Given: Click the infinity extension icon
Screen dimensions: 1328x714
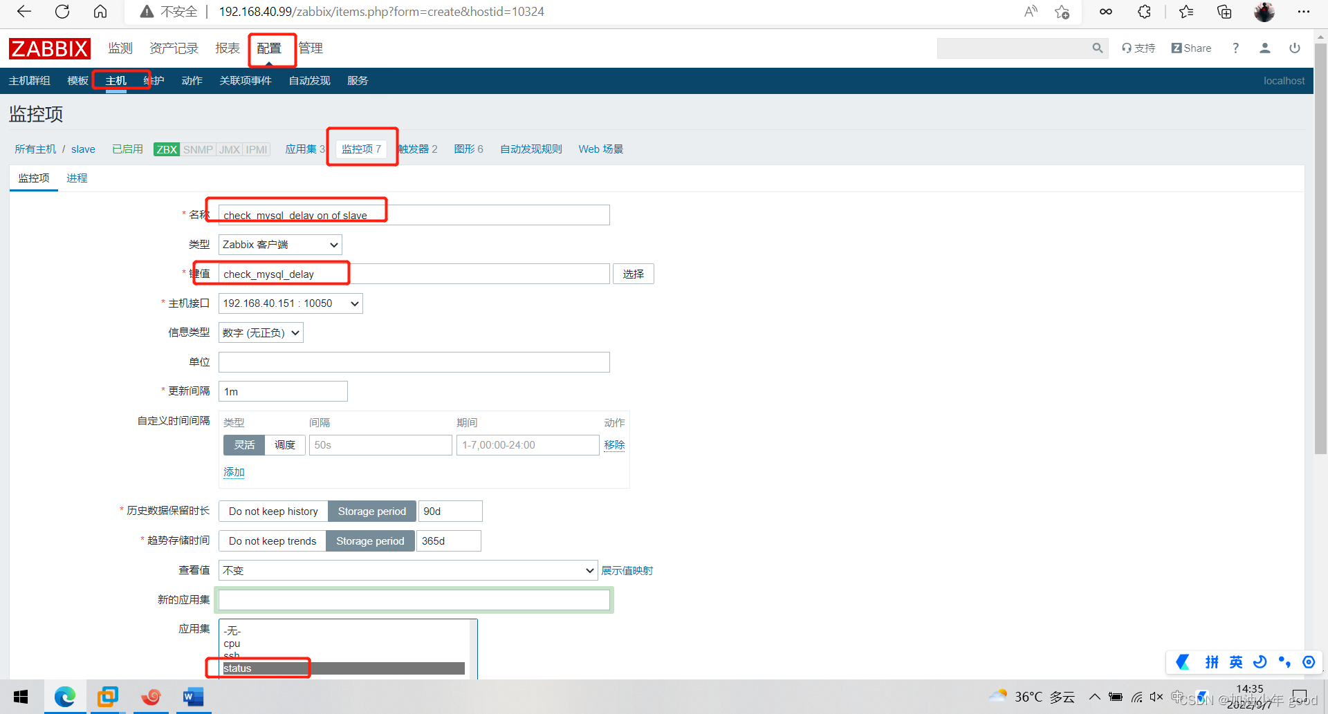Looking at the screenshot, I should pyautogui.click(x=1106, y=12).
